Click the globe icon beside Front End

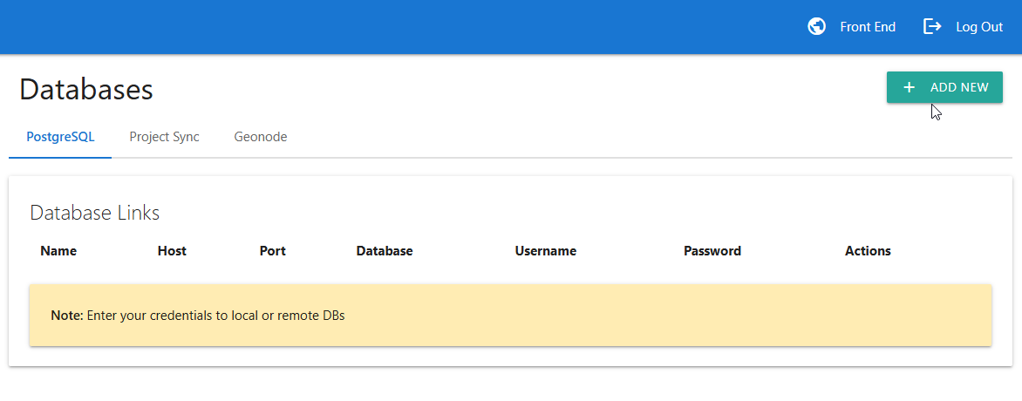click(x=817, y=27)
